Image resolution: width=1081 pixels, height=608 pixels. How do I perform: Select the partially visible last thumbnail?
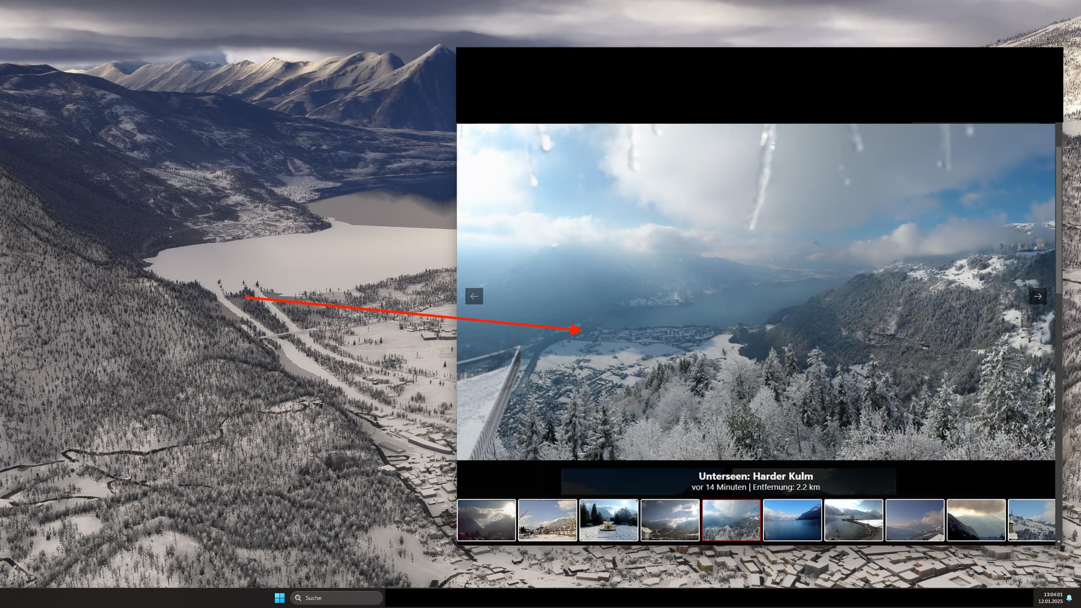(1031, 520)
